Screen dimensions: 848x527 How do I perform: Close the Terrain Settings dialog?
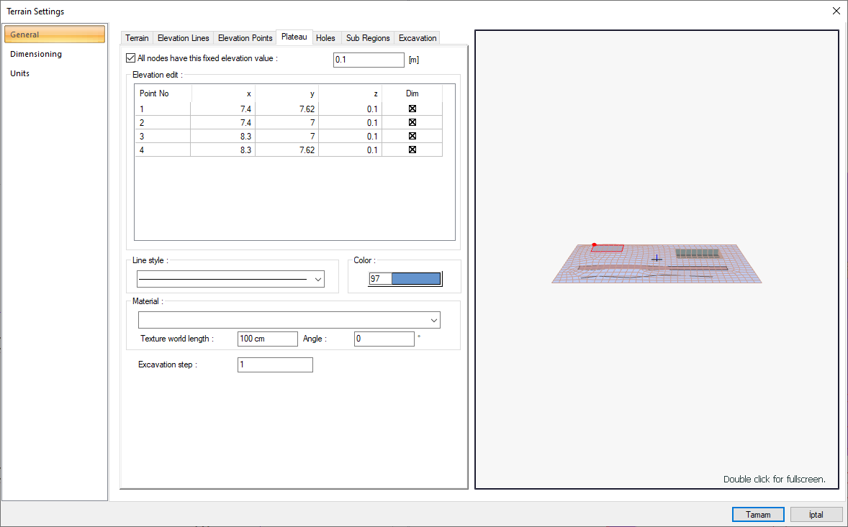836,11
